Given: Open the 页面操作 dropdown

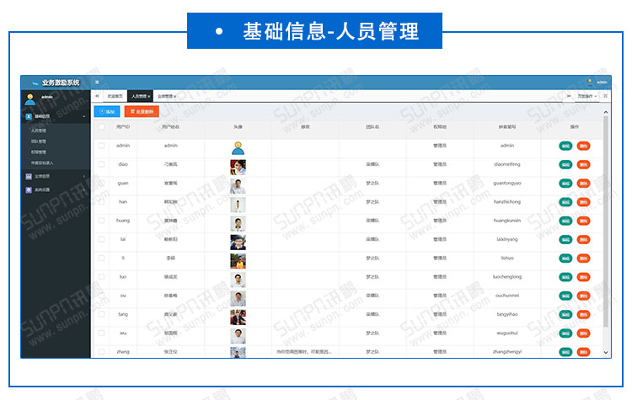Looking at the screenshot, I should pos(588,96).
